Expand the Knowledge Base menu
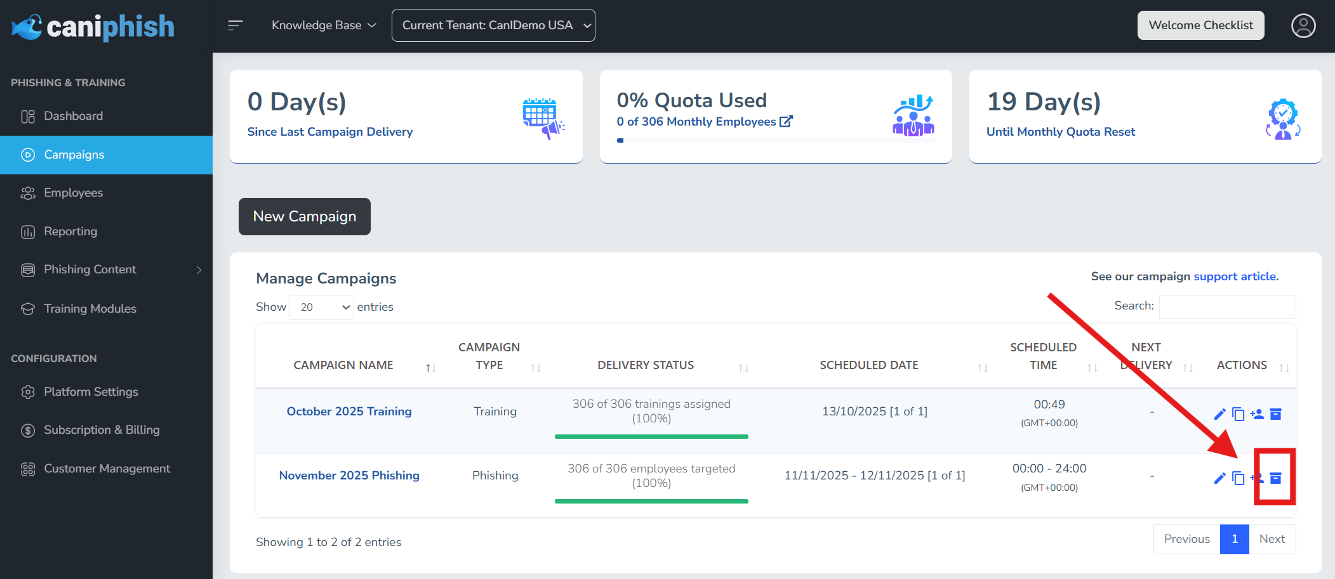 tap(324, 25)
